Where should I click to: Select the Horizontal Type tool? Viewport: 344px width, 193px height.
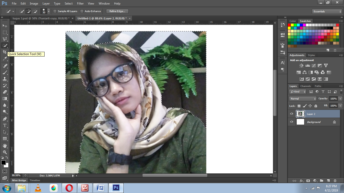pos(5,125)
